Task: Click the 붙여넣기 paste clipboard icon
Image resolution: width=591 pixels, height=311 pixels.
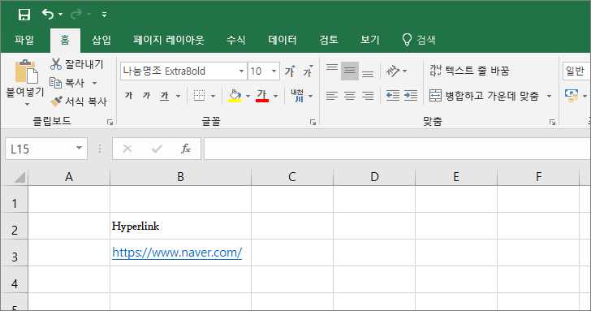Action: pyautogui.click(x=26, y=71)
